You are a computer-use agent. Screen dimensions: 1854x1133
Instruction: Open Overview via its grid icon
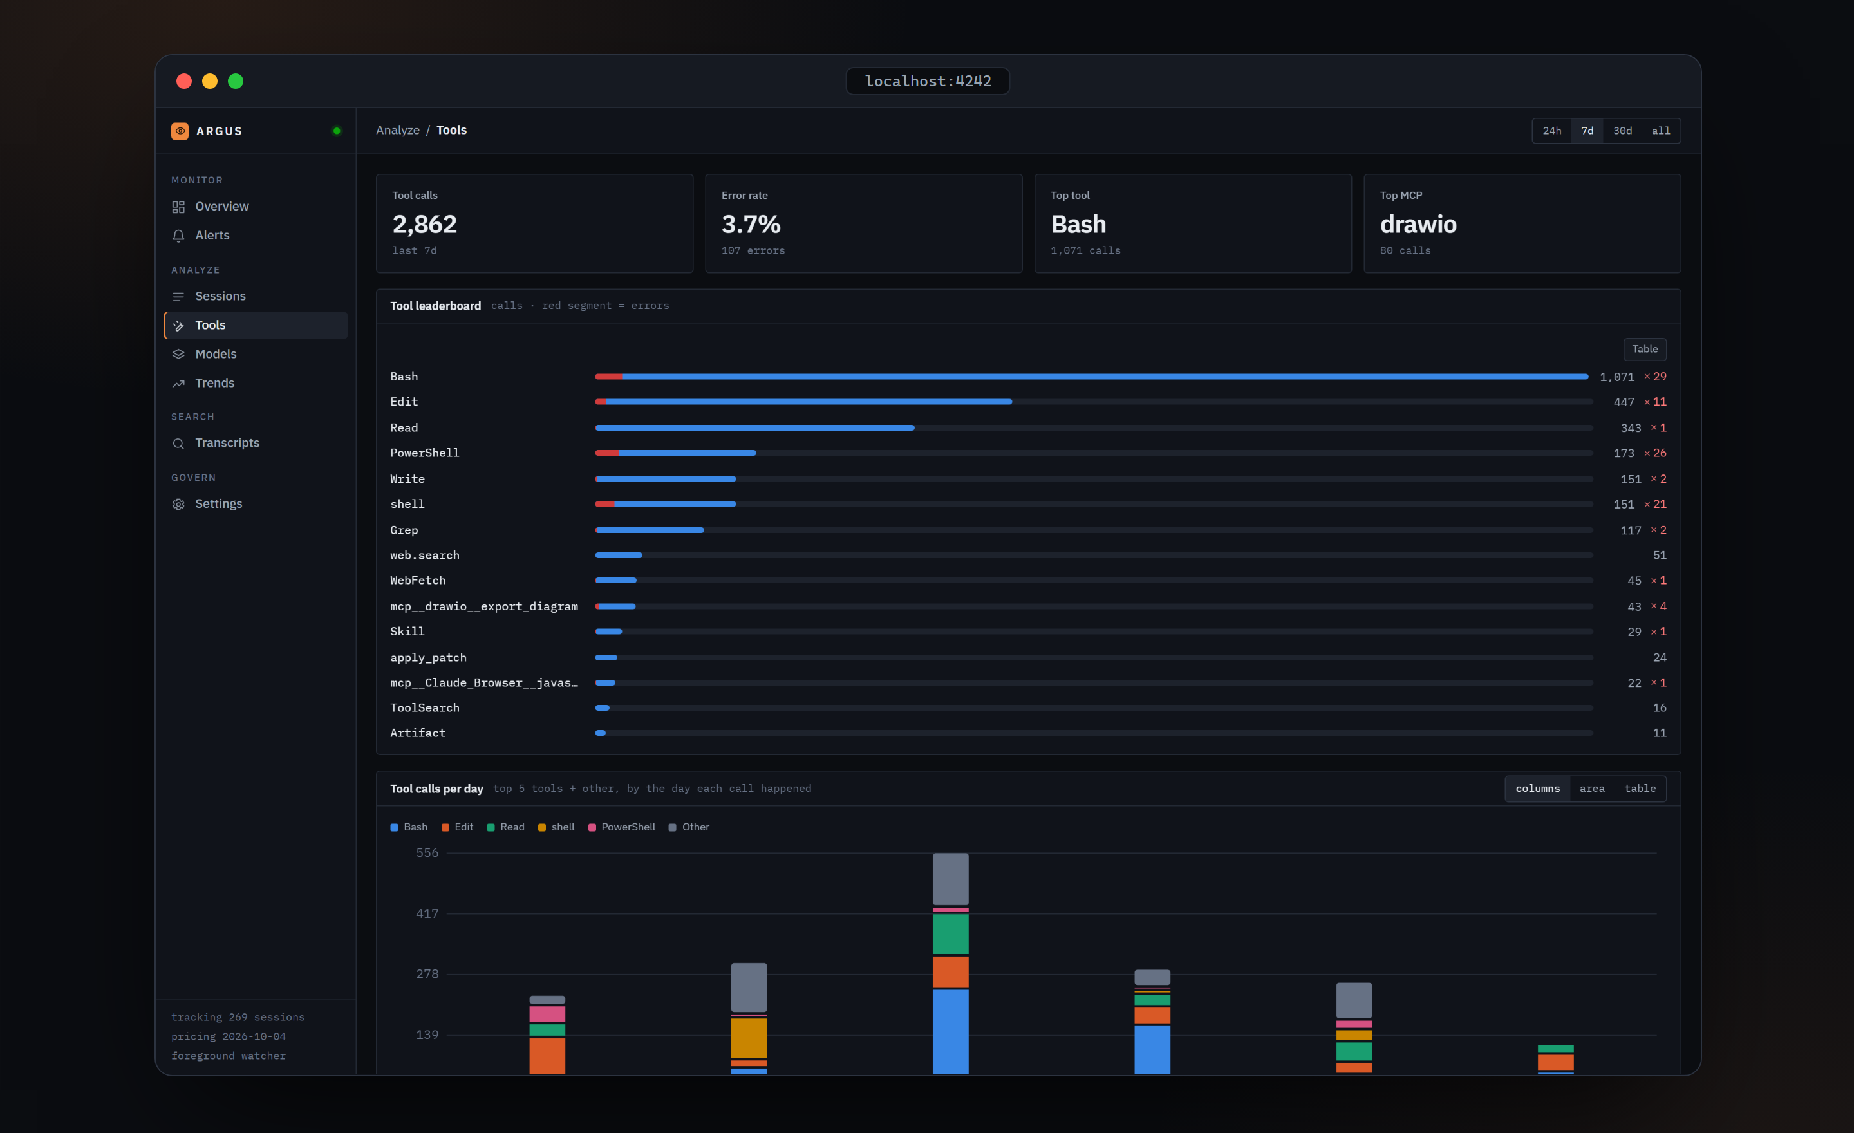tap(178, 207)
